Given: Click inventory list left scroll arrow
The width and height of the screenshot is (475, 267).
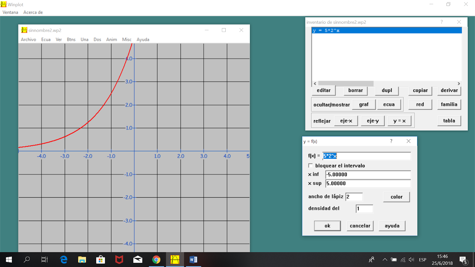Looking at the screenshot, I should pyautogui.click(x=315, y=84).
